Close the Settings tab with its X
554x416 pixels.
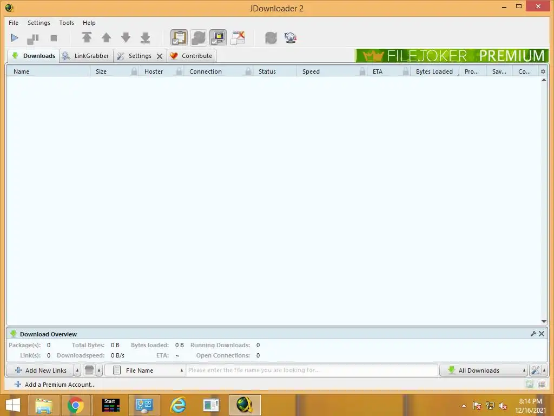tap(160, 56)
